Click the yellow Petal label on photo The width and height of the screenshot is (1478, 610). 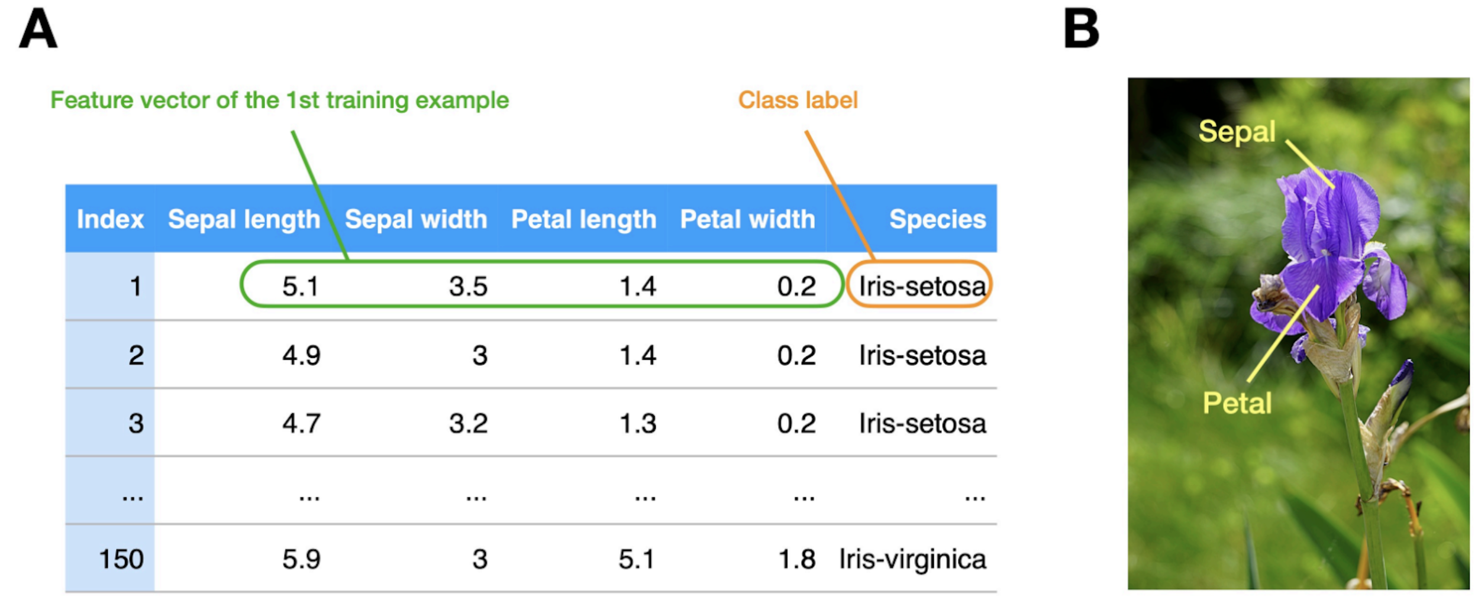1237,403
